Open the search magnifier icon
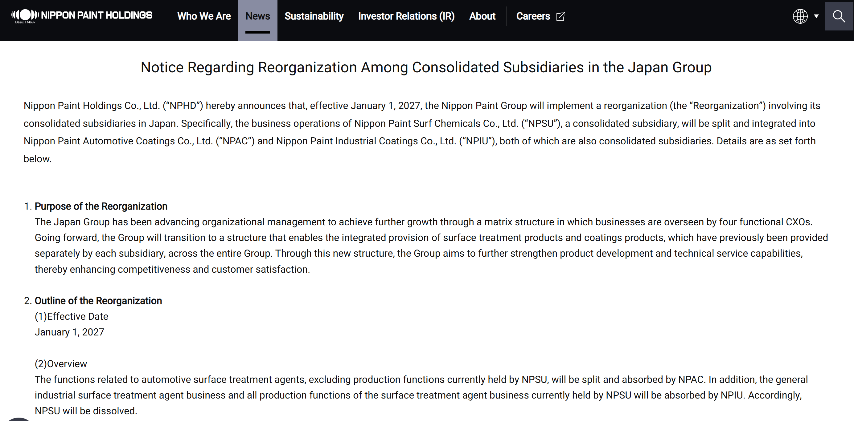 [x=839, y=16]
